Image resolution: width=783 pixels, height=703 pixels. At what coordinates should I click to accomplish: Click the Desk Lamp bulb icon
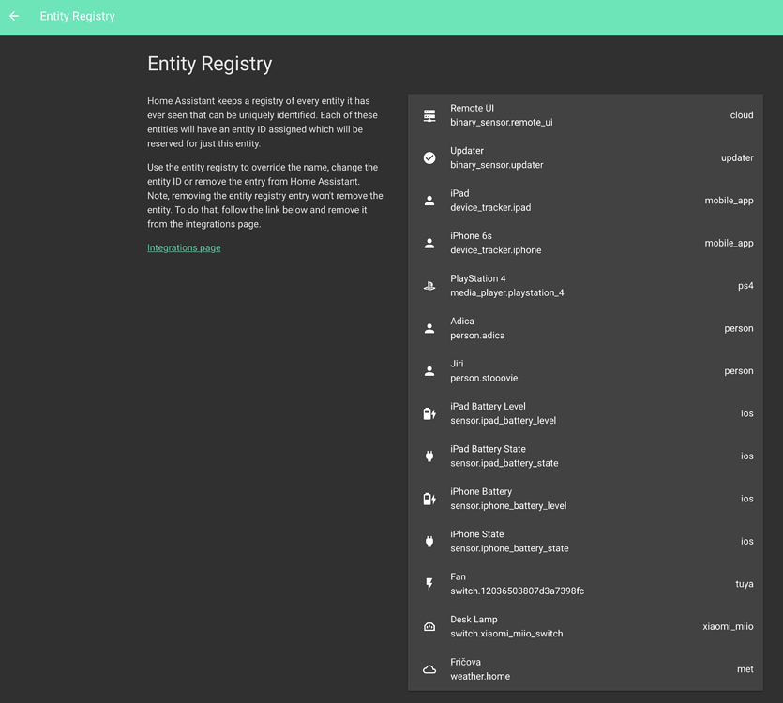[x=429, y=626]
